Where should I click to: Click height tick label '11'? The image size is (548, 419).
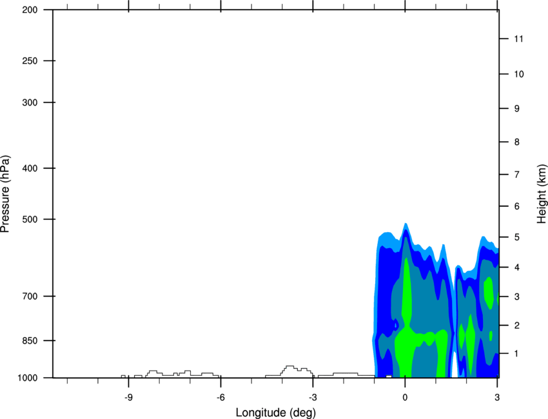click(x=518, y=39)
